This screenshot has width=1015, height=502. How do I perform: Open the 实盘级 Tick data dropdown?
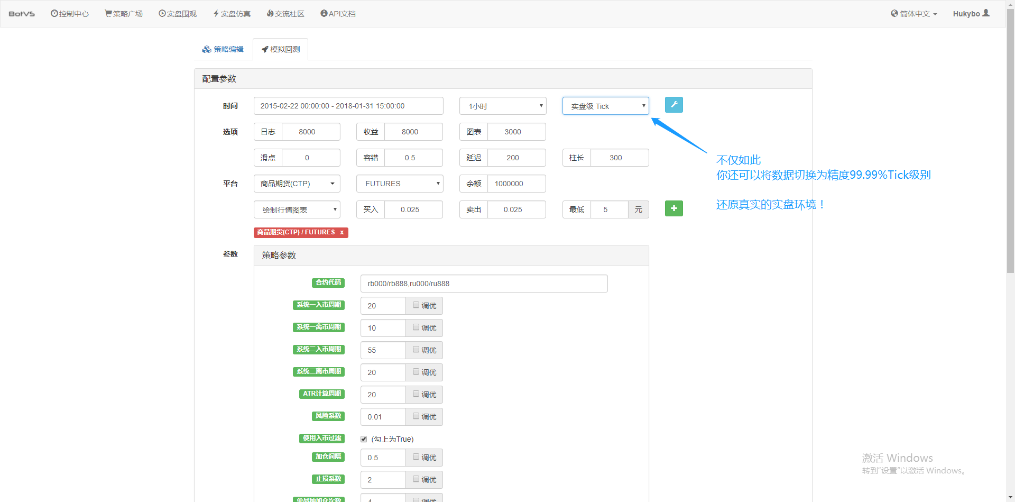[605, 106]
